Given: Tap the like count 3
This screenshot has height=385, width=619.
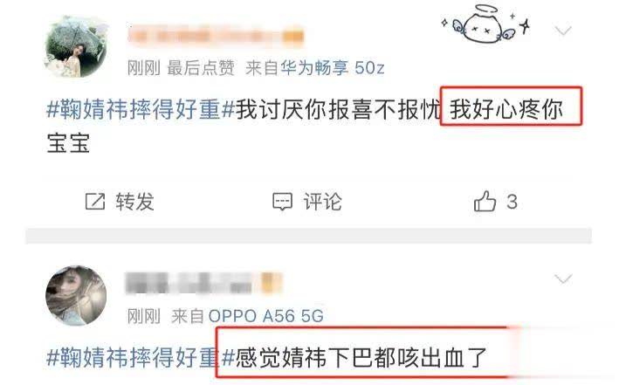Looking at the screenshot, I should click(x=512, y=202).
